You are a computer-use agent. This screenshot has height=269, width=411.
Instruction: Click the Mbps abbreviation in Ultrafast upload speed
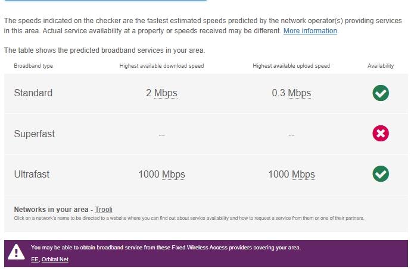[303, 175]
